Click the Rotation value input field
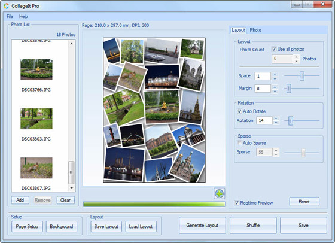Viewport: 335px width, 243px height. pyautogui.click(x=264, y=120)
